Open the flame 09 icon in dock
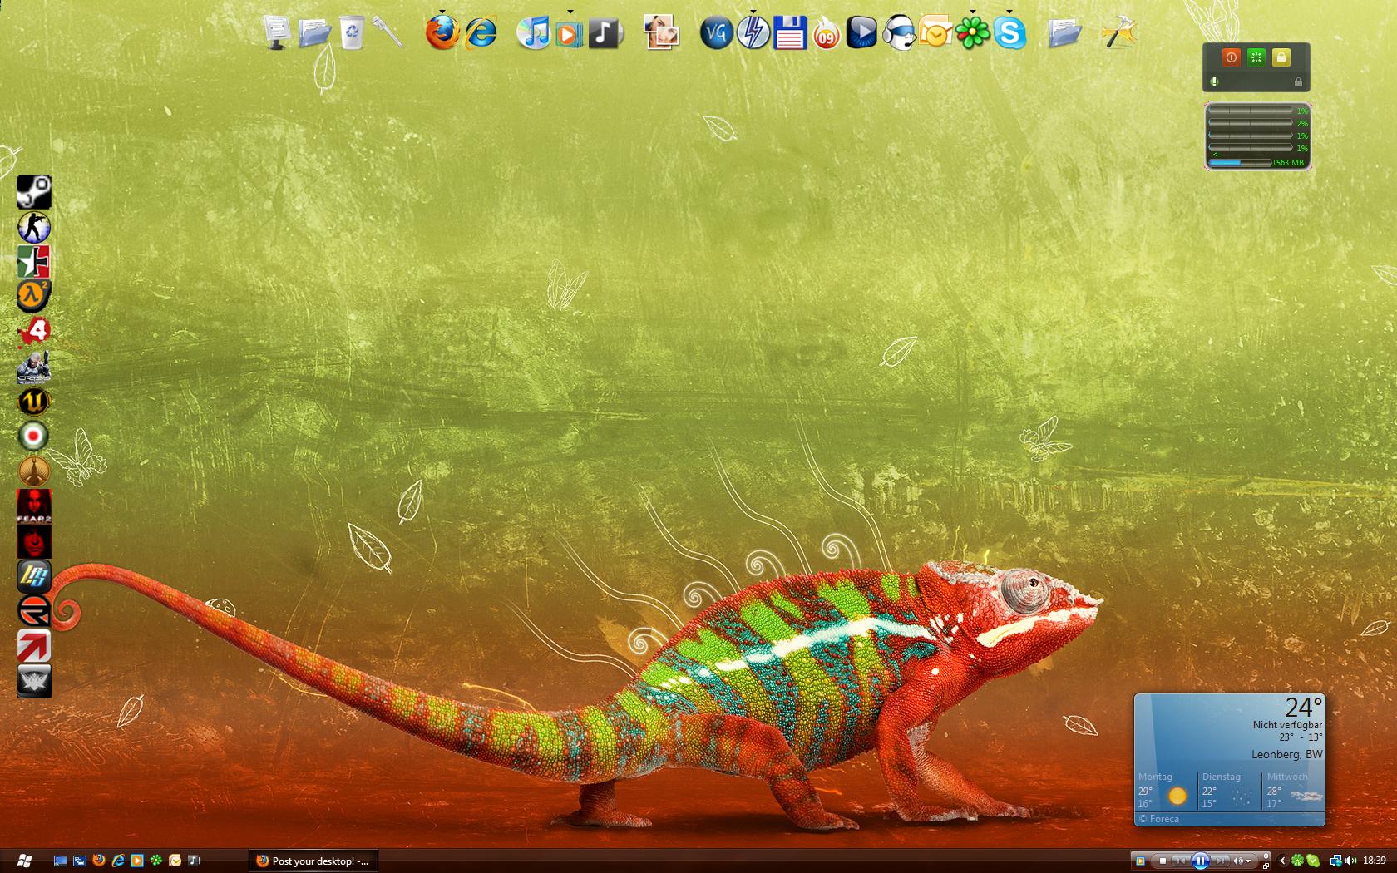The image size is (1397, 873). [826, 34]
